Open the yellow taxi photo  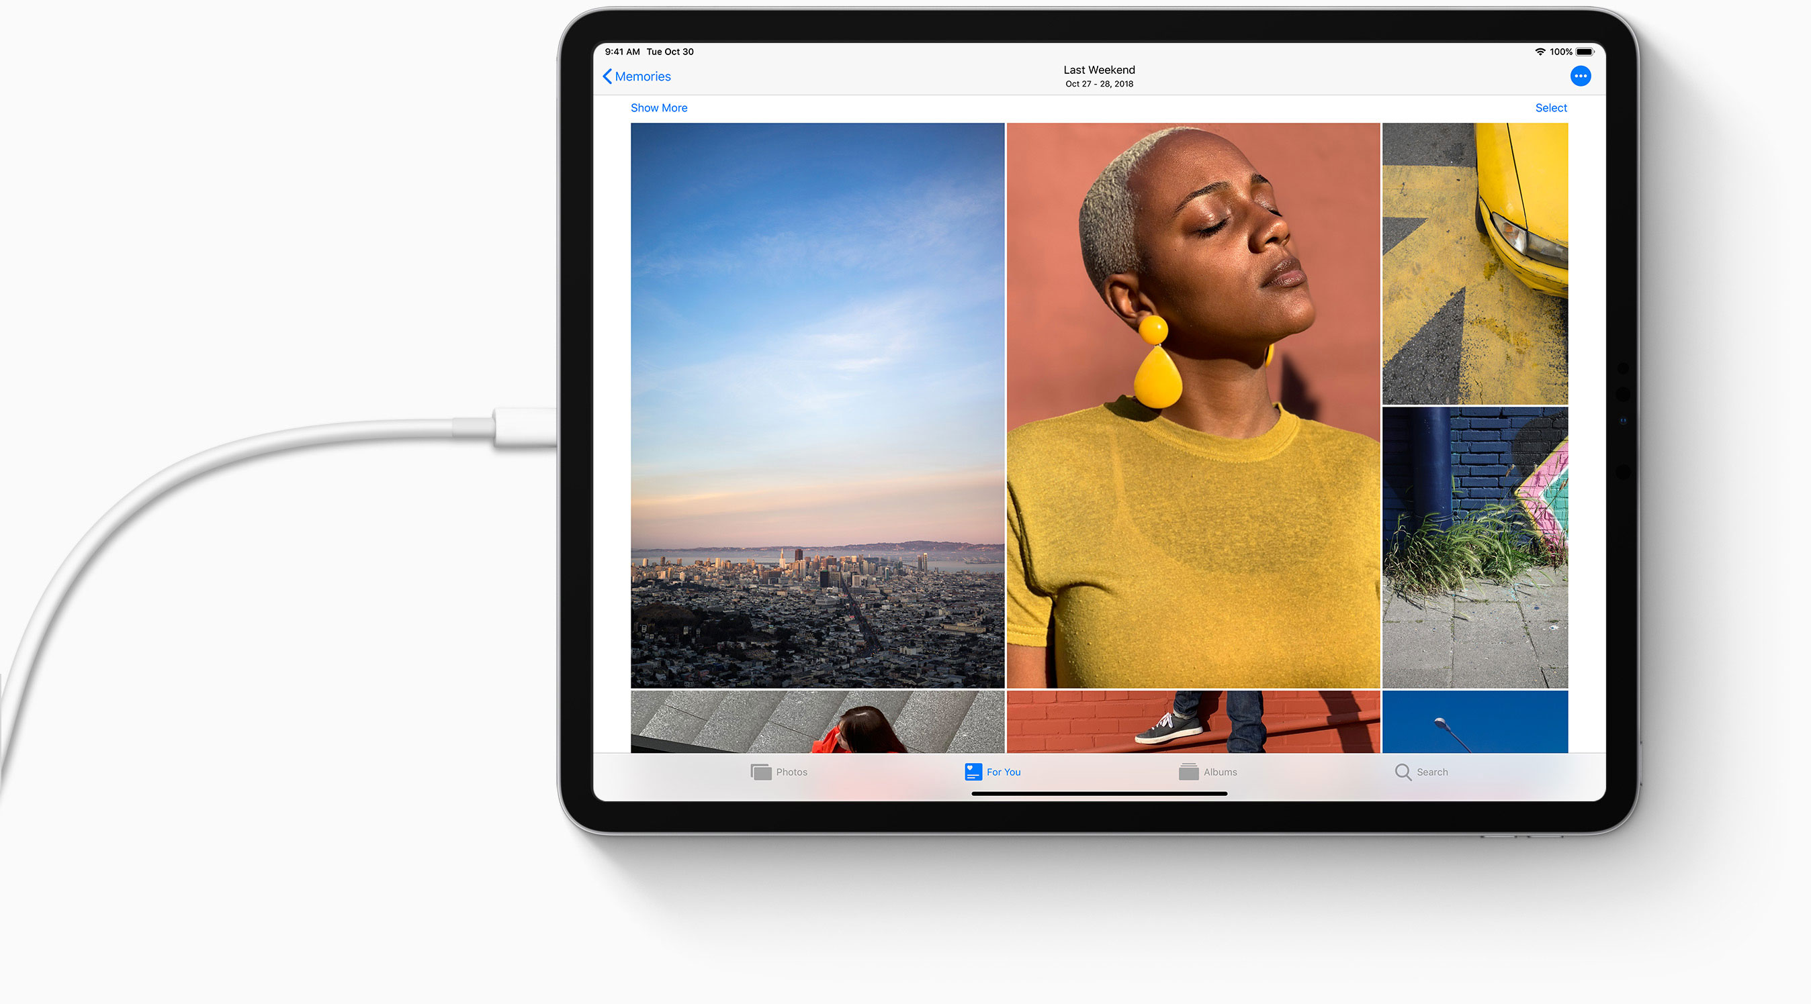(1475, 264)
